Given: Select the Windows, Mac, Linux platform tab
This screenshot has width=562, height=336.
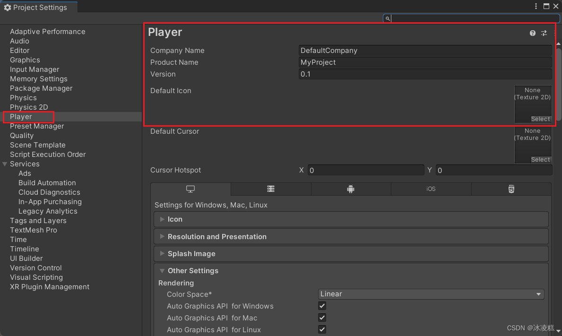Looking at the screenshot, I should [190, 189].
